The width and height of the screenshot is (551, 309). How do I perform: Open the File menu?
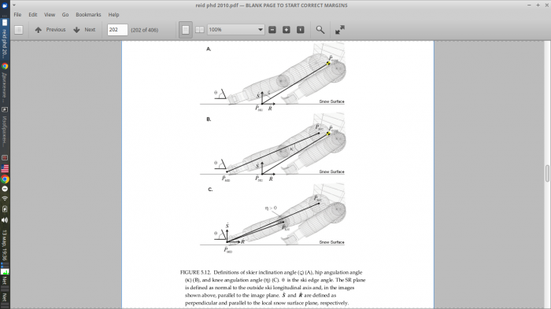17,15
